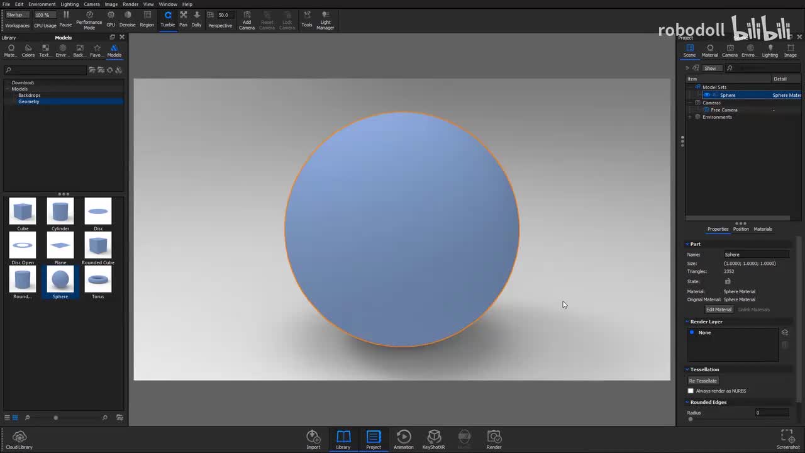
Task: Enable Always render as NURBS
Action: click(691, 391)
